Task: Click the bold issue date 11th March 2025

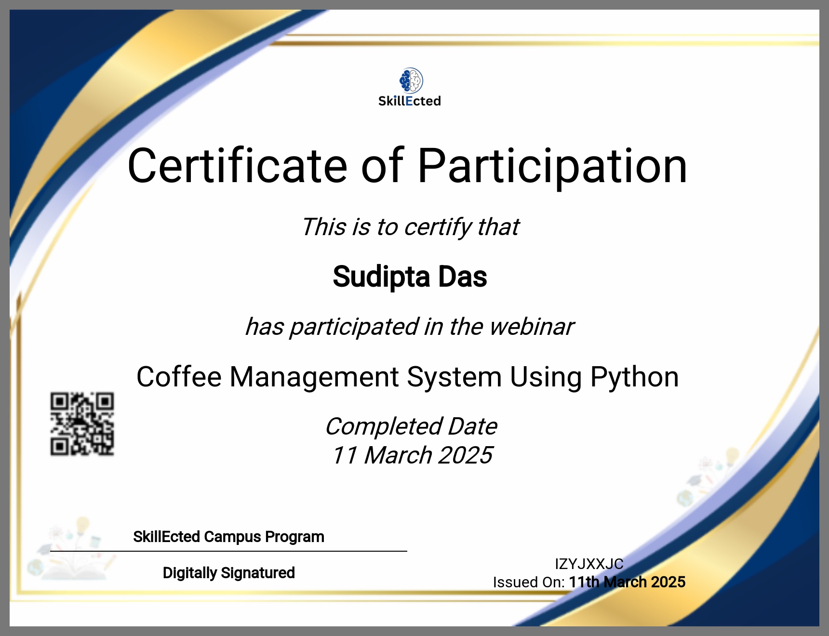Action: (x=627, y=582)
